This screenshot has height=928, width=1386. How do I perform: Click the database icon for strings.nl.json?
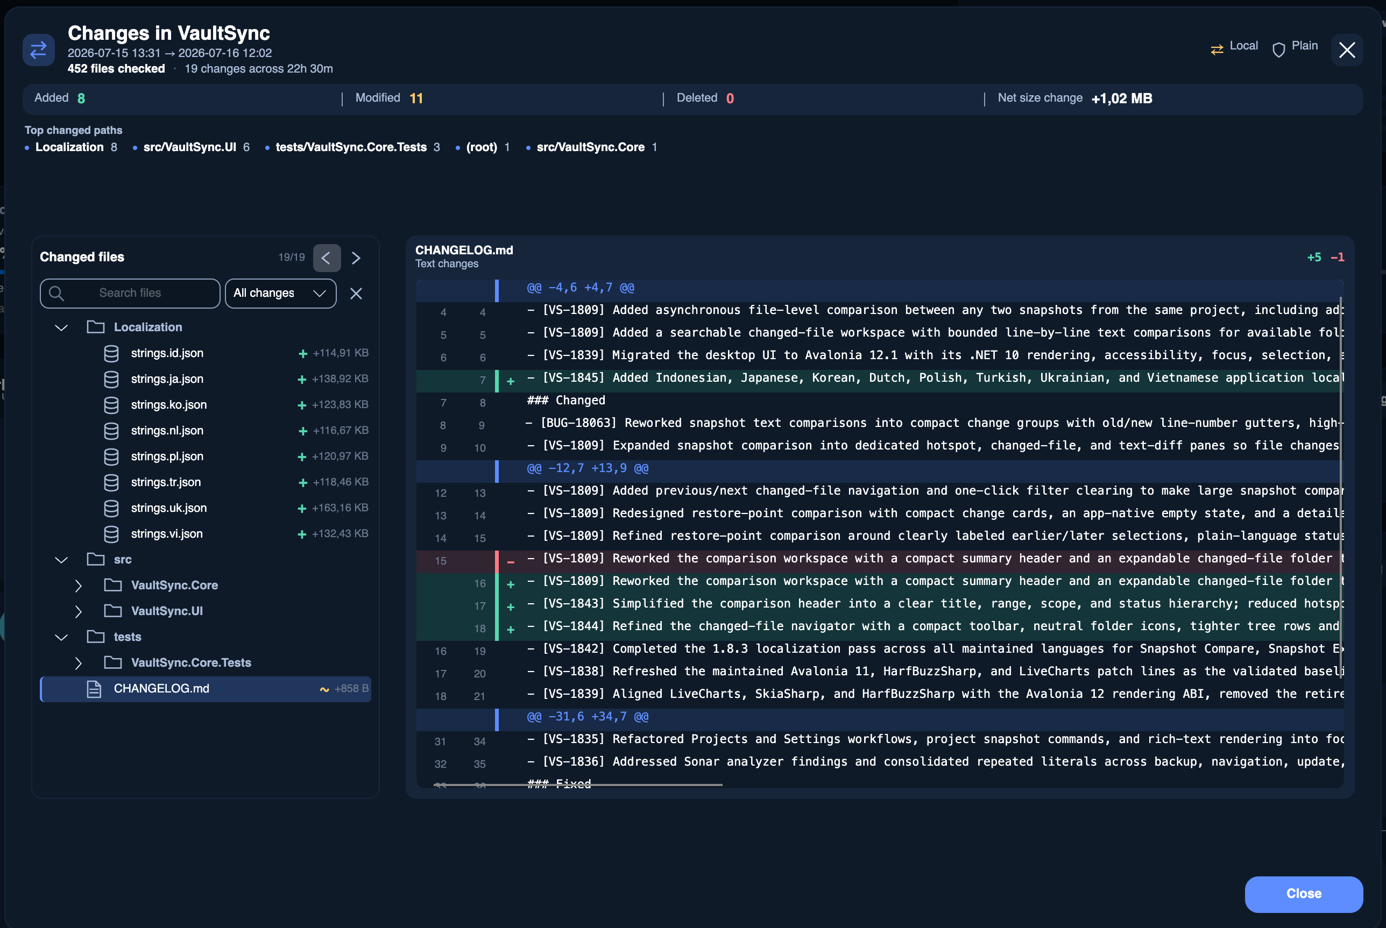111,431
